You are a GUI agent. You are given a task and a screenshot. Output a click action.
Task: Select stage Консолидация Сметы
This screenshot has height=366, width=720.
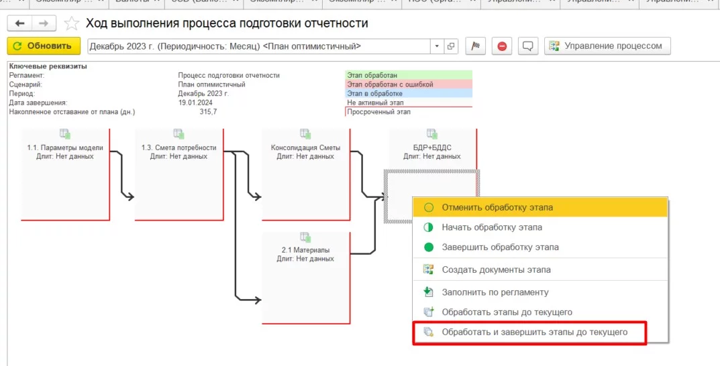point(306,174)
